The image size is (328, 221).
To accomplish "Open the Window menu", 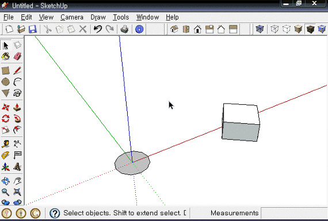I will pyautogui.click(x=147, y=17).
